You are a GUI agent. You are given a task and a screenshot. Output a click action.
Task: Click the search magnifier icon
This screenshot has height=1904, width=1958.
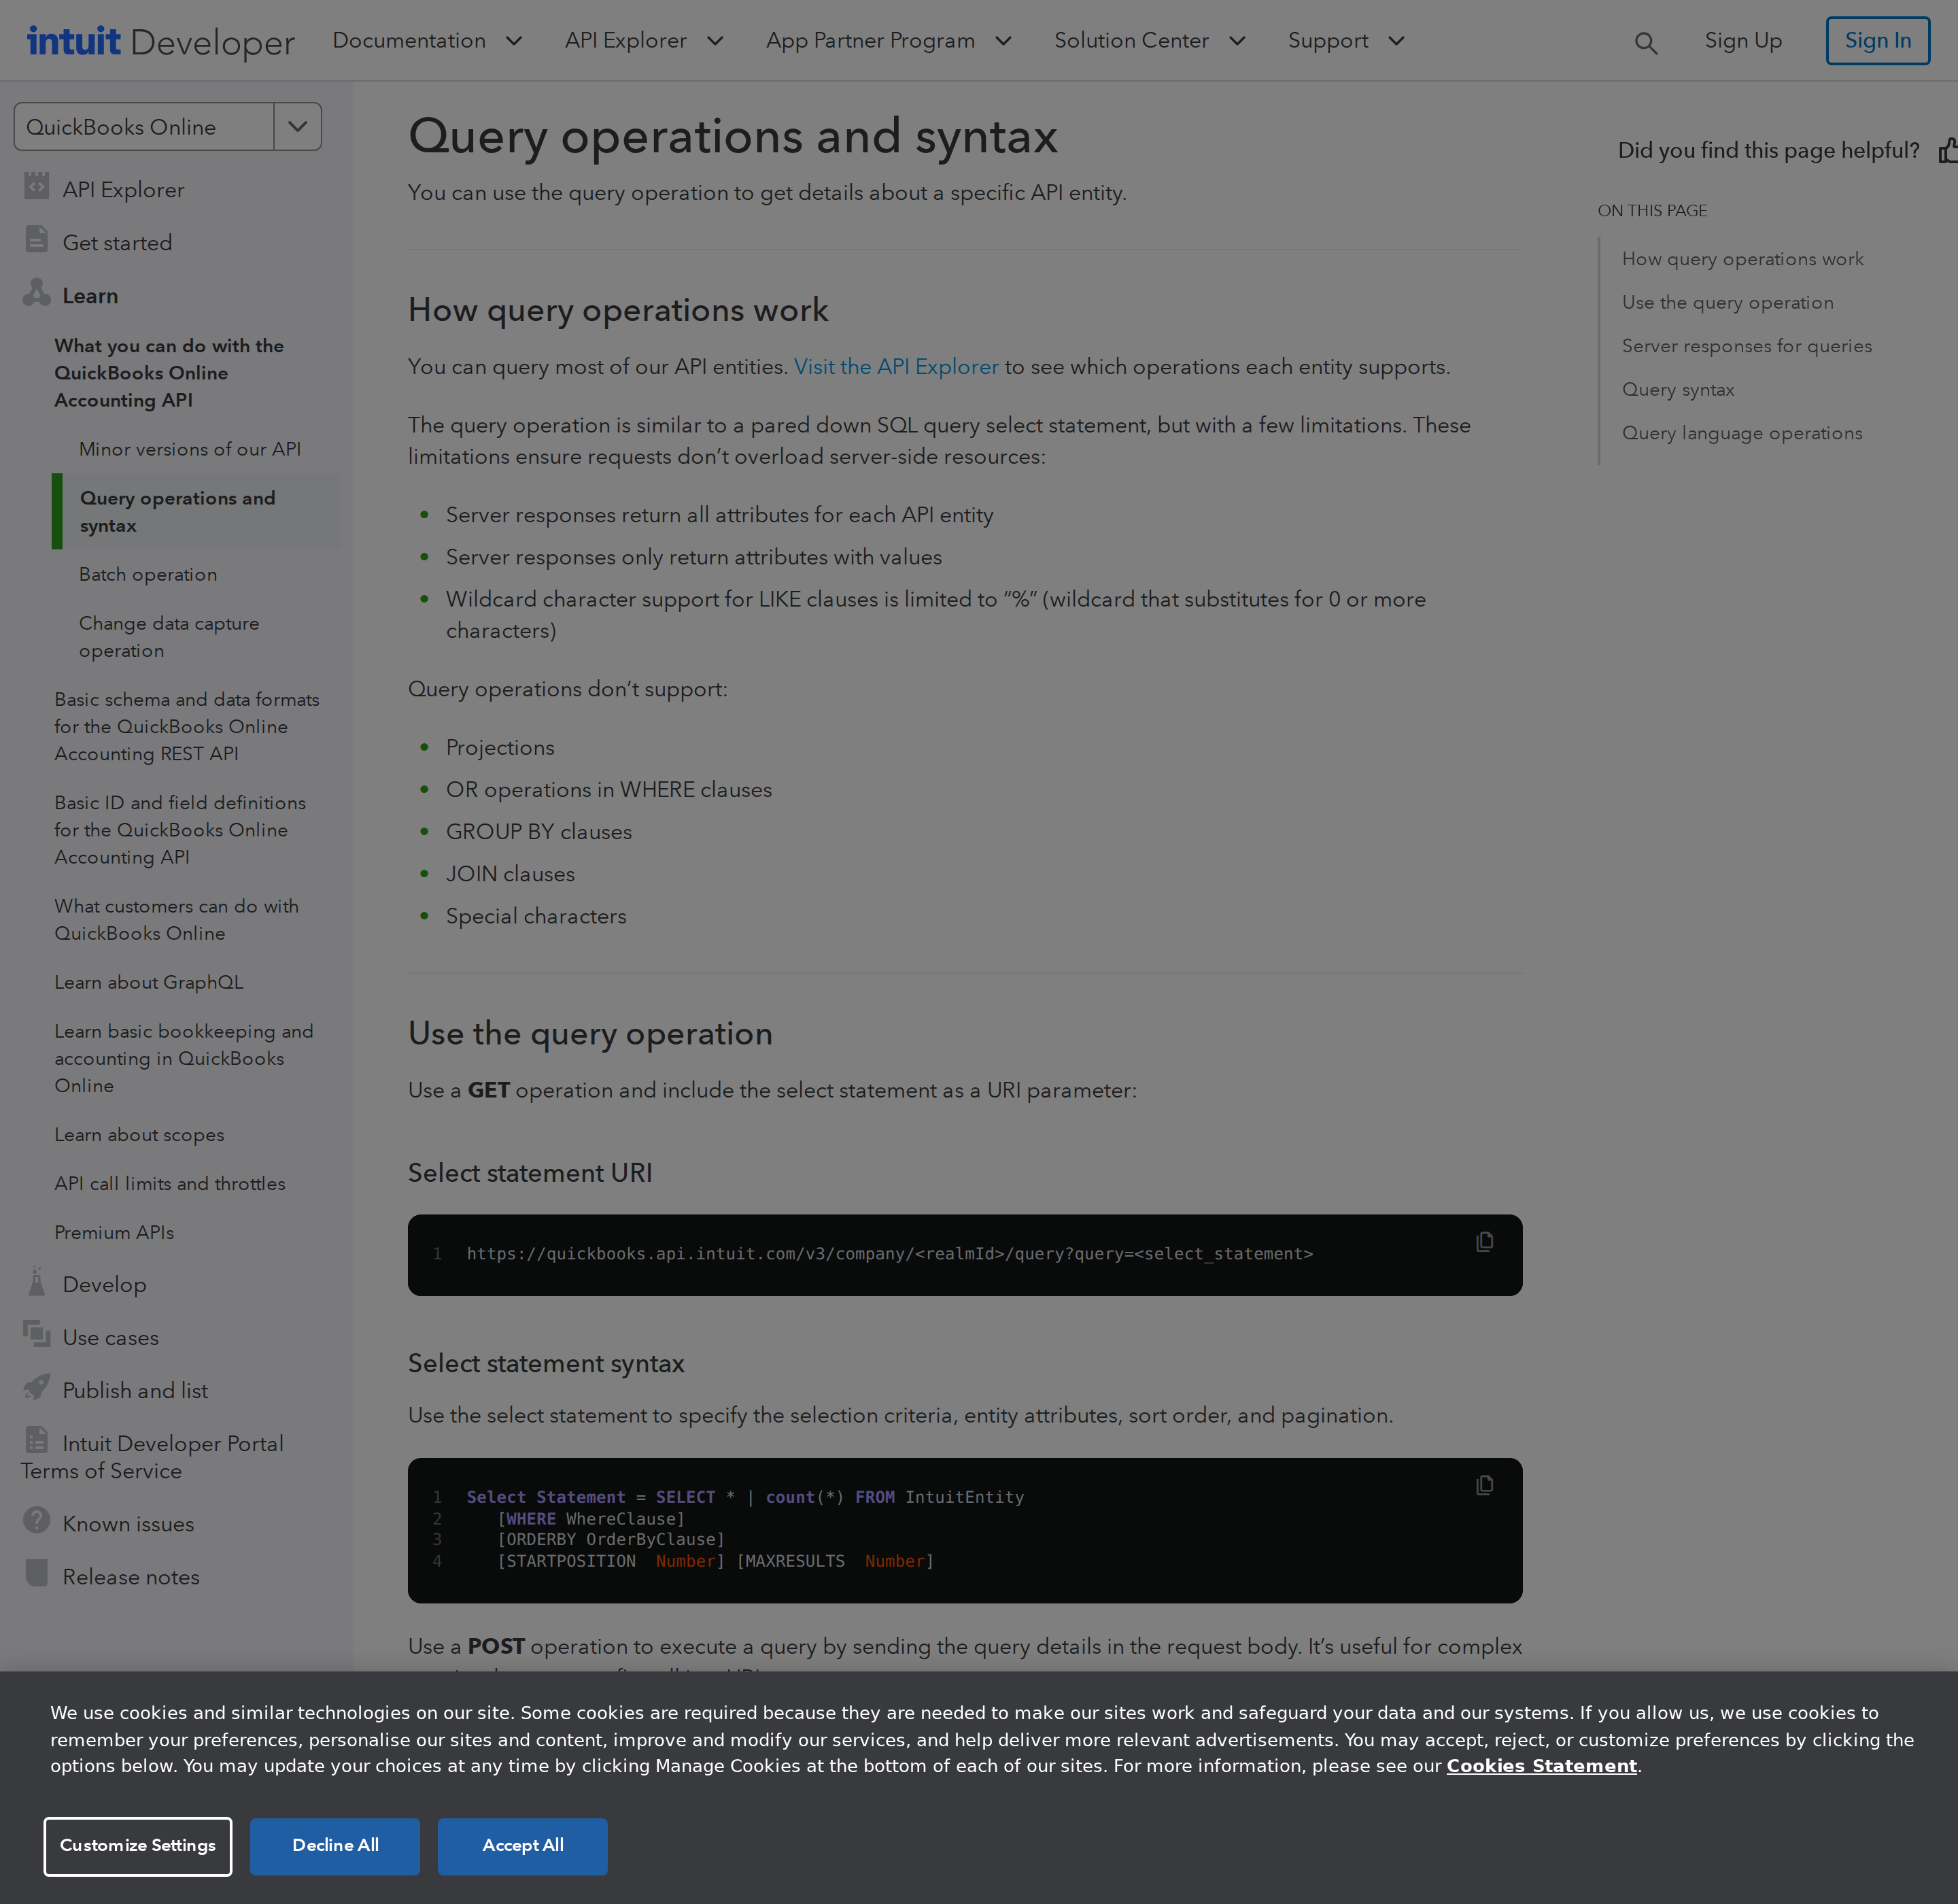pyautogui.click(x=1645, y=43)
